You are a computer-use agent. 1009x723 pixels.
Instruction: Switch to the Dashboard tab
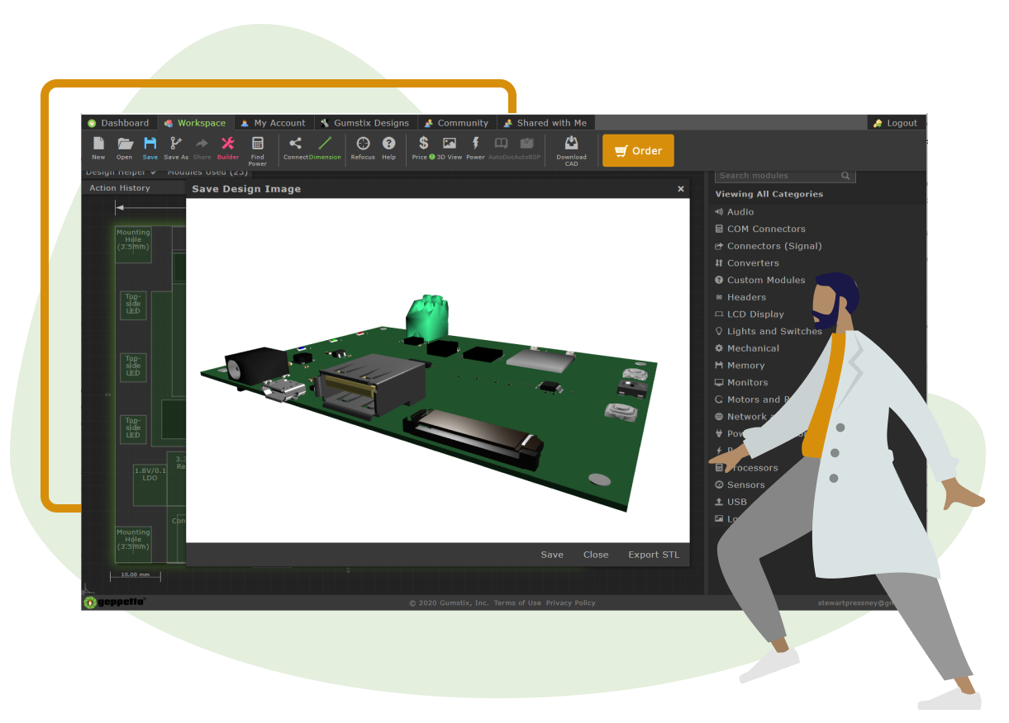click(x=119, y=123)
